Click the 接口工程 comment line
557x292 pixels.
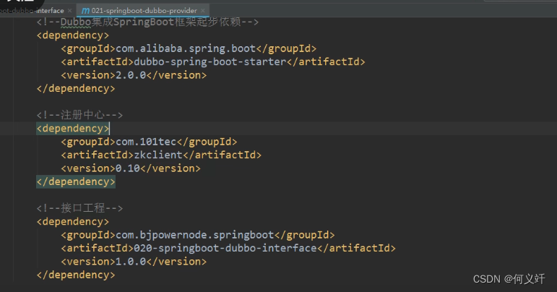79,208
